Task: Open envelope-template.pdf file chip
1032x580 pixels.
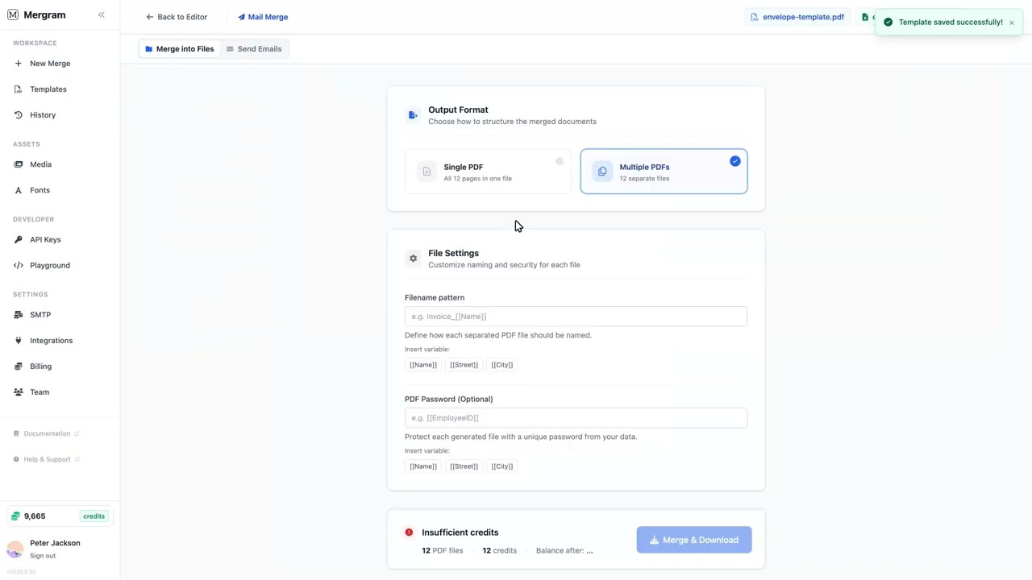Action: pos(797,17)
